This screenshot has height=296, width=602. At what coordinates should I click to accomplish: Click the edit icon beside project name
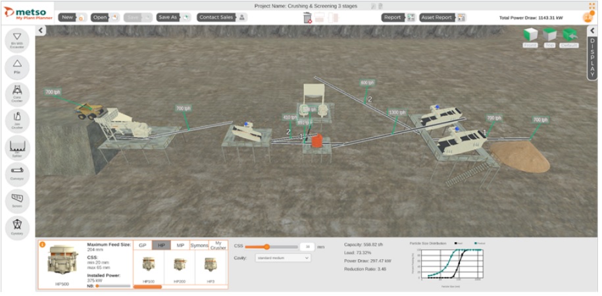[x=373, y=6]
